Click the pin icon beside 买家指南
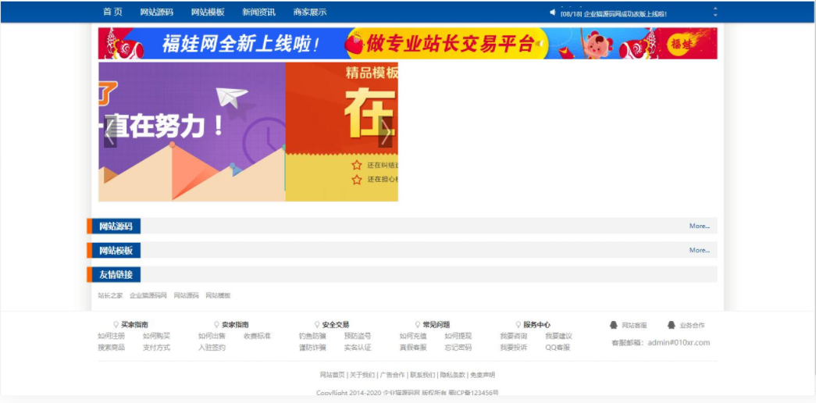Viewport: 816px width, 403px height. [116, 325]
